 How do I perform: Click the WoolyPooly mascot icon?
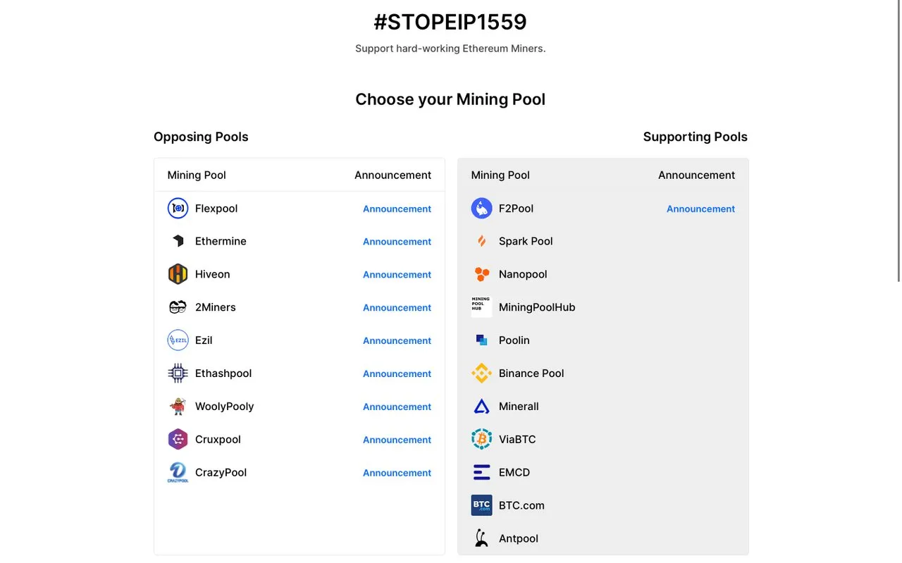pos(178,407)
